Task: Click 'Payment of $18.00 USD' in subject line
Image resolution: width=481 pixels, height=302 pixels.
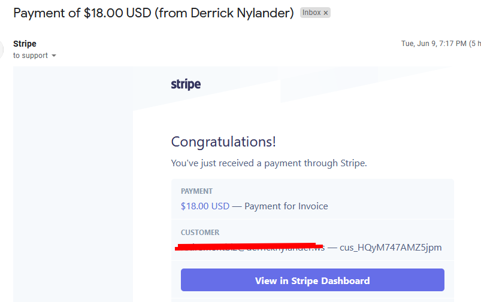Action: coord(82,13)
